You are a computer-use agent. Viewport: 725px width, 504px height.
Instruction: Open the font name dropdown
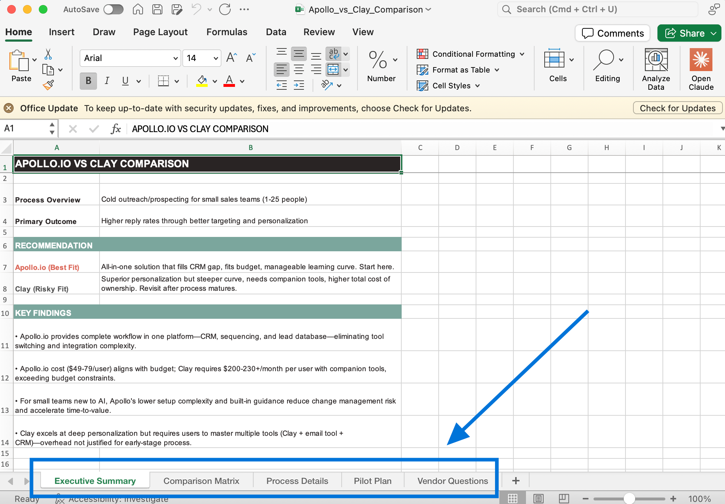(175, 58)
